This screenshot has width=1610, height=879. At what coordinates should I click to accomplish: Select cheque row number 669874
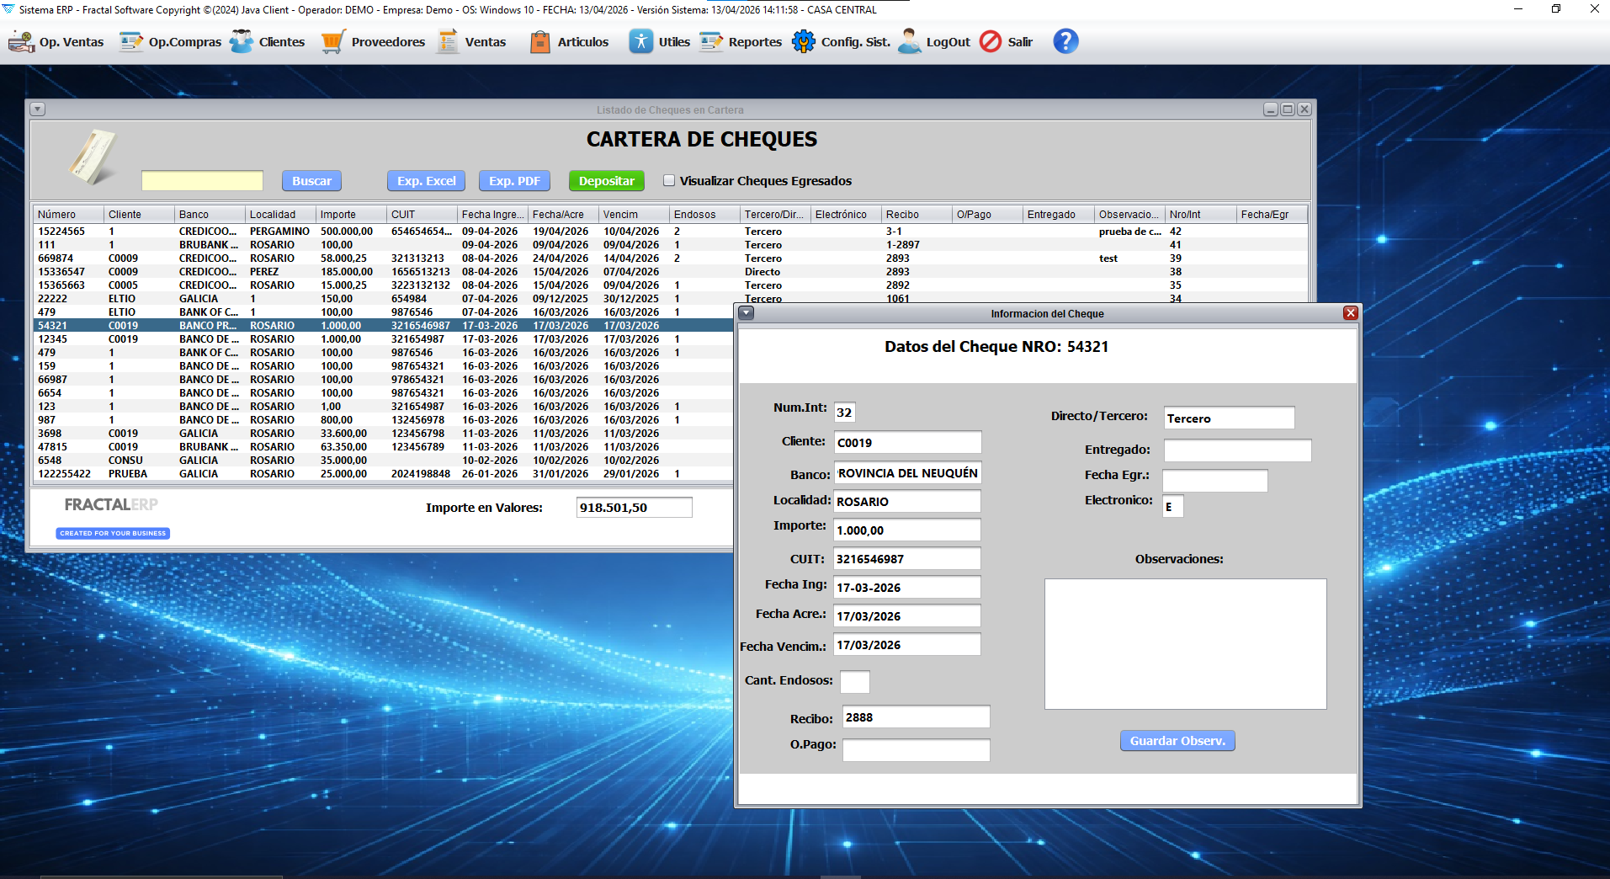(x=383, y=258)
